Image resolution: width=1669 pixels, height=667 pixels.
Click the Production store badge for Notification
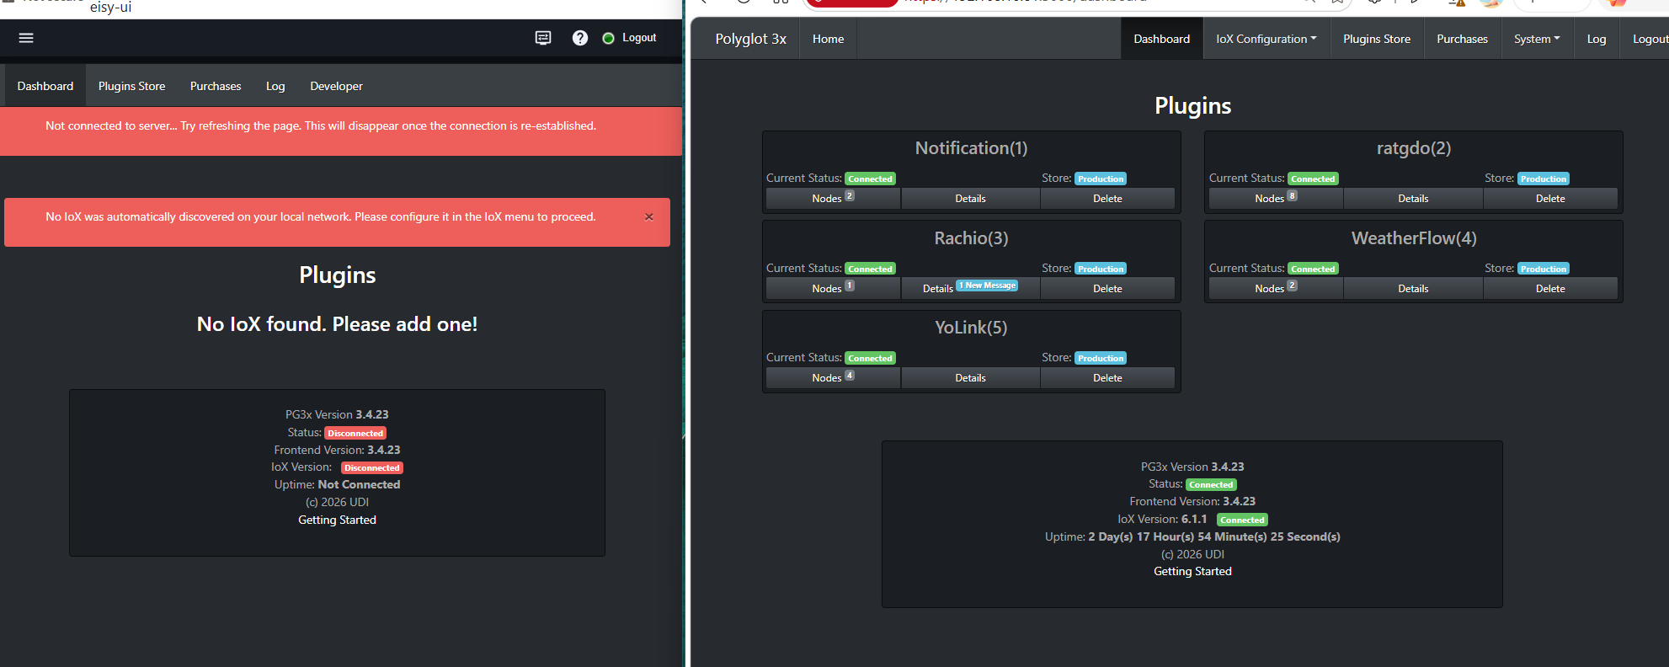[x=1101, y=179]
